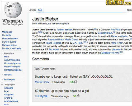Open the Talk tab

(40, 10)
